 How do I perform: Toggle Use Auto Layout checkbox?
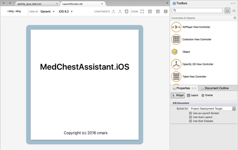(190, 117)
